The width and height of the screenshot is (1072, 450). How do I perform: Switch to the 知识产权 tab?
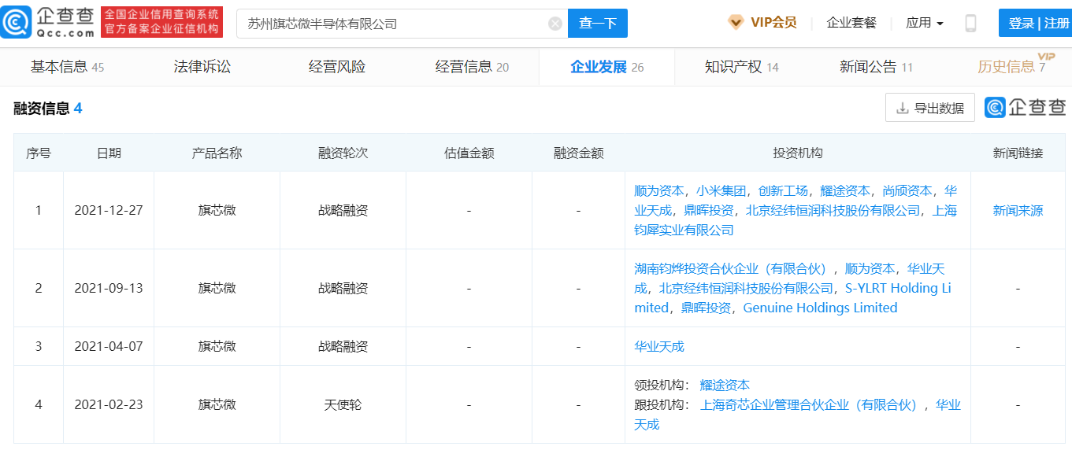741,67
